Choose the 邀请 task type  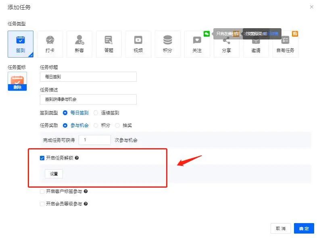(x=256, y=44)
